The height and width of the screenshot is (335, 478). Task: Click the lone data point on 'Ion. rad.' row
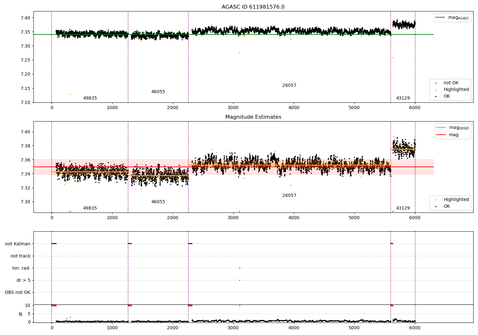tap(240, 268)
